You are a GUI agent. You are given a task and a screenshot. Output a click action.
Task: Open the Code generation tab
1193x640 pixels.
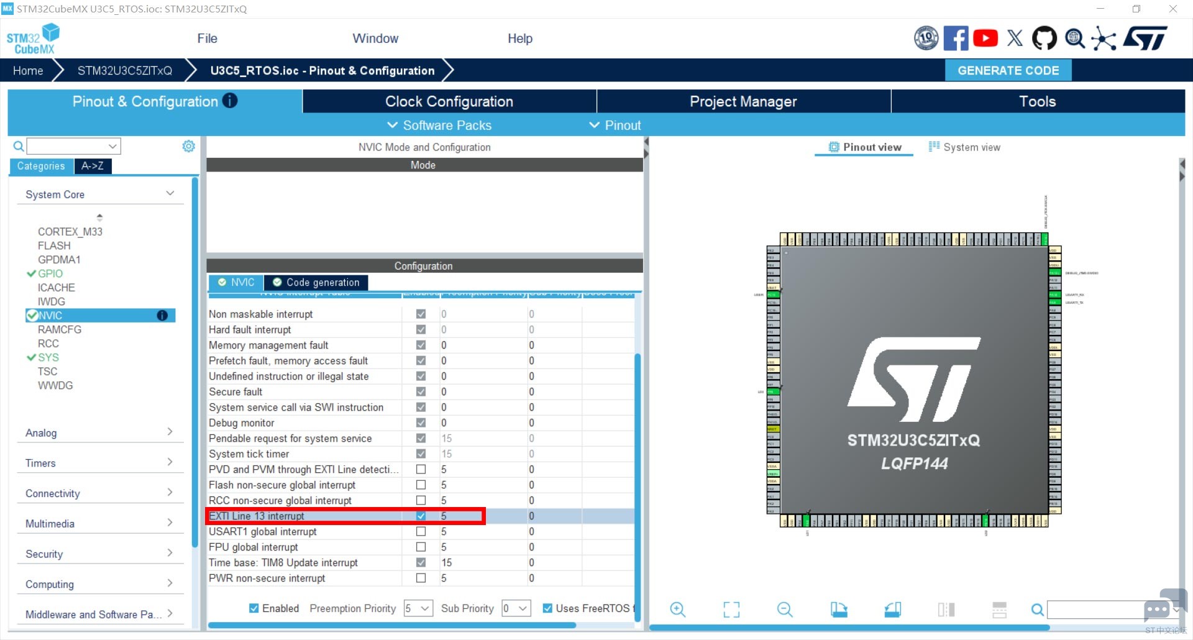316,282
